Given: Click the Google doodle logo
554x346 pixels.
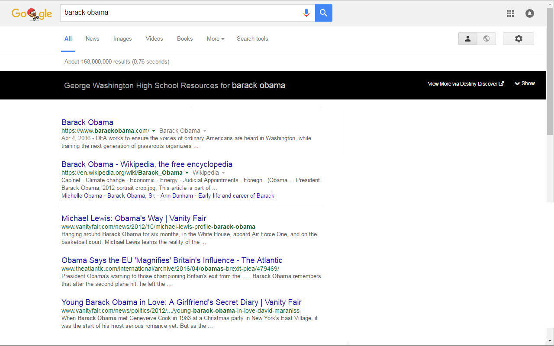Looking at the screenshot, I should [32, 13].
